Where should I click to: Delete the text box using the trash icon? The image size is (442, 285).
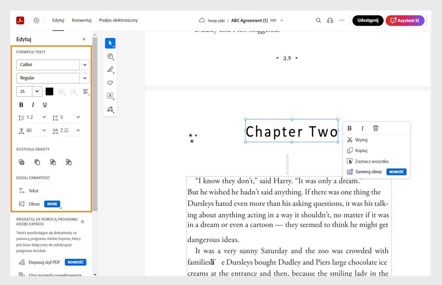coord(376,128)
